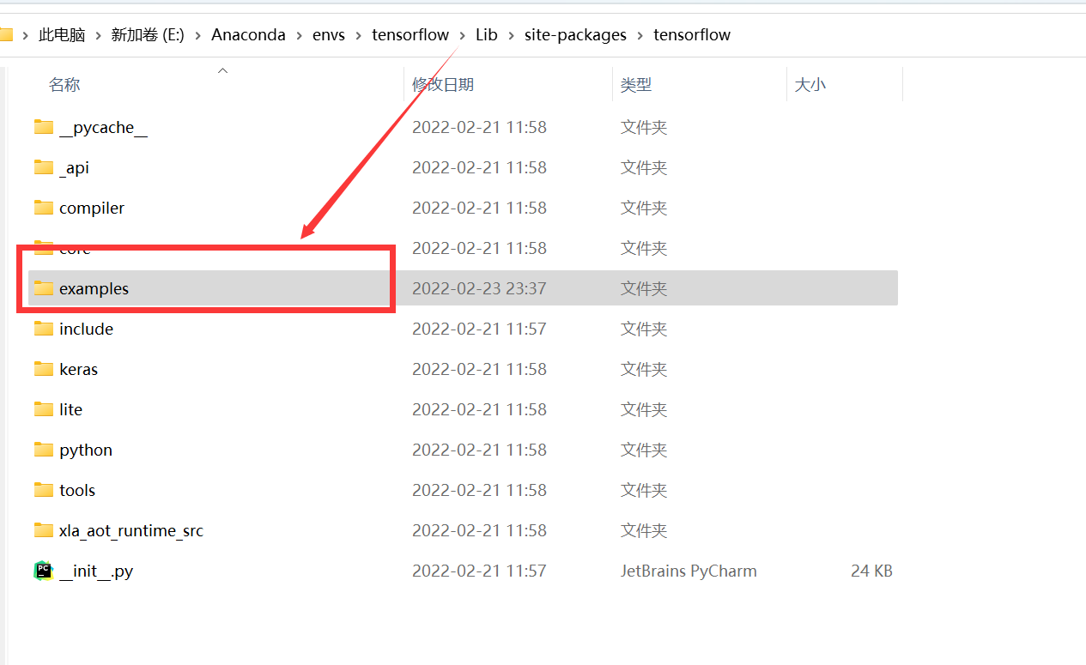This screenshot has height=665, width=1086.
Task: Sort by the 名称 column header
Action: point(64,85)
